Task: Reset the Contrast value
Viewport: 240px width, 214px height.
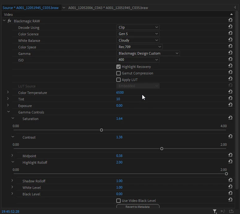Action: pos(230,136)
